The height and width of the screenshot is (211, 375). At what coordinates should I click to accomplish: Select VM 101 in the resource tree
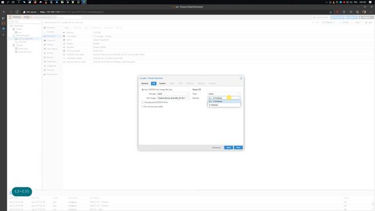(x=24, y=39)
